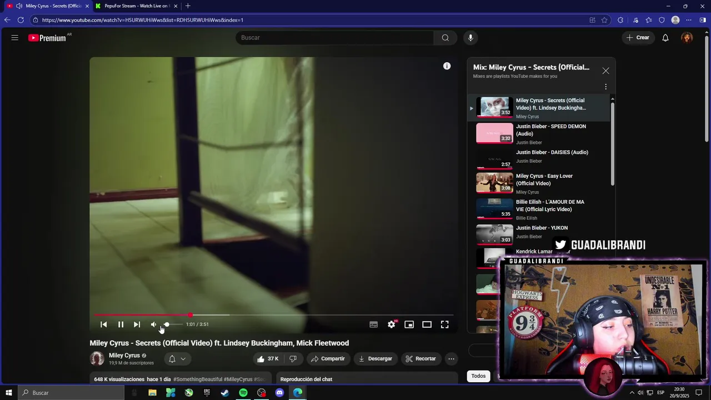Like the video (37 K)
Viewport: 711px width, 400px height.
[268, 359]
